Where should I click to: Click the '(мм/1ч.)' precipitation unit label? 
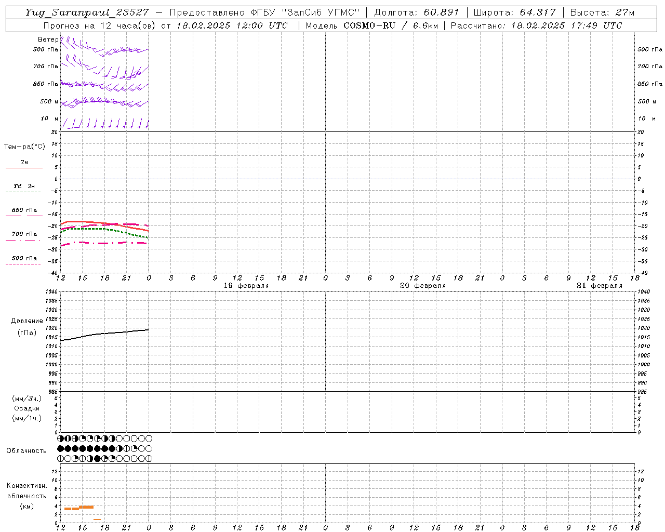coord(27,418)
